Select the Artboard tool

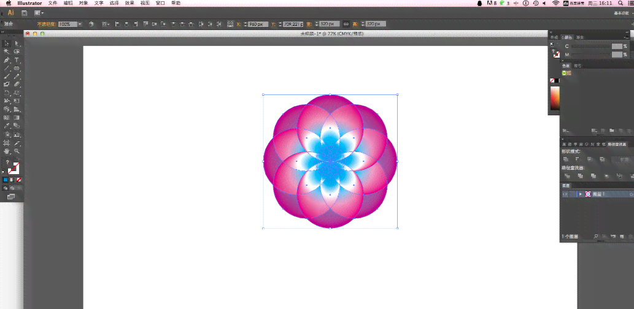pos(7,143)
